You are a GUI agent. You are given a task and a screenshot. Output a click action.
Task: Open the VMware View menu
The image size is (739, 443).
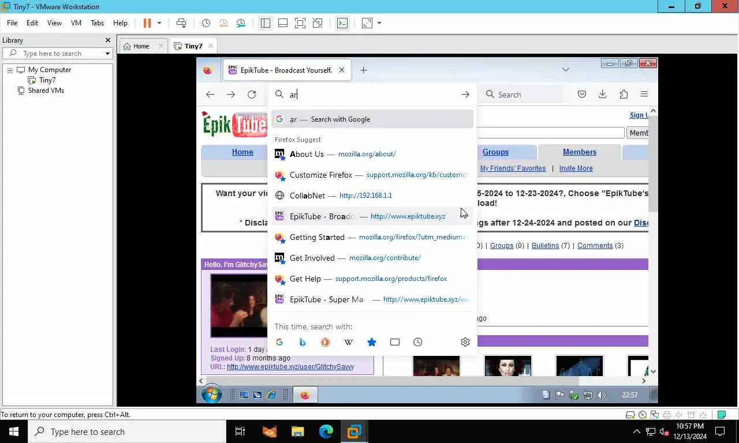coord(54,23)
